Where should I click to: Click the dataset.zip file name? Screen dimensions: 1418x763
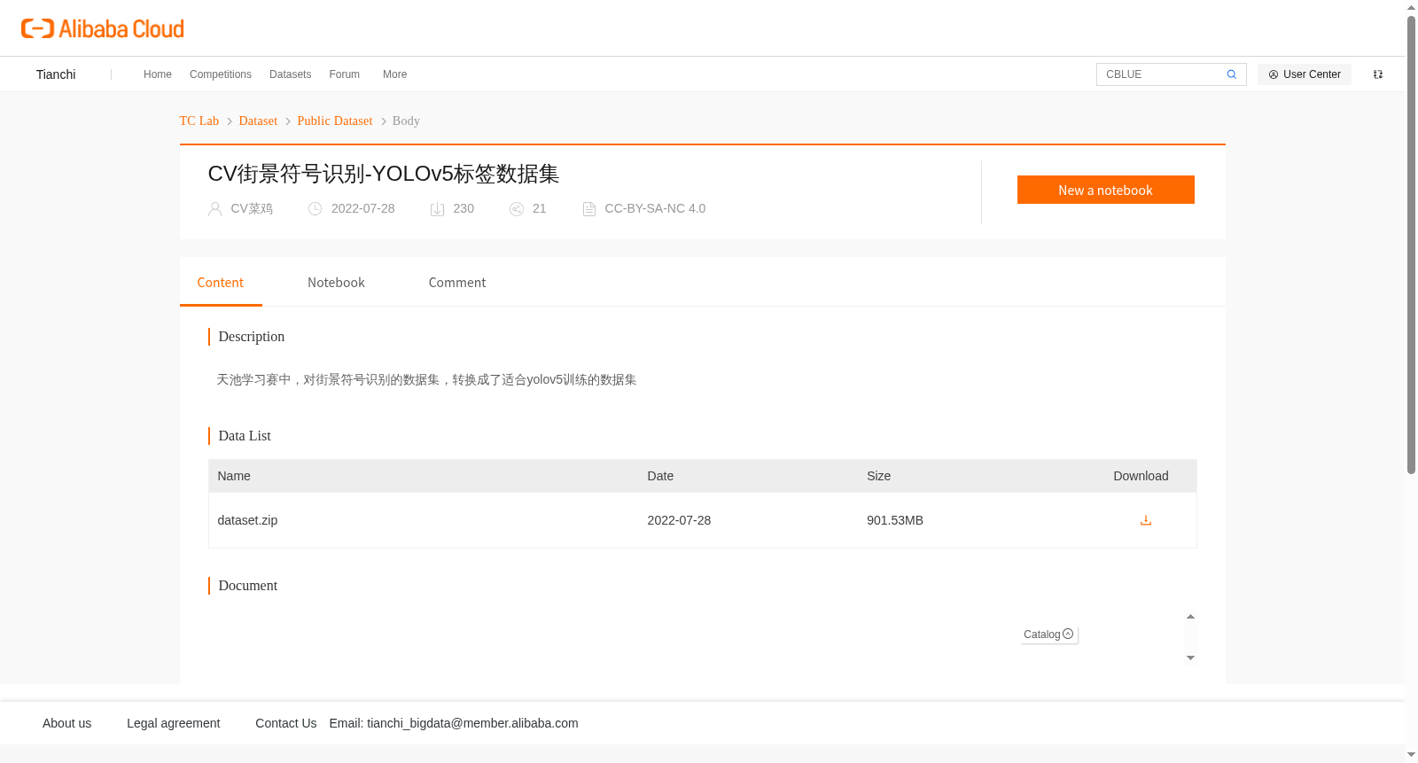(x=247, y=520)
